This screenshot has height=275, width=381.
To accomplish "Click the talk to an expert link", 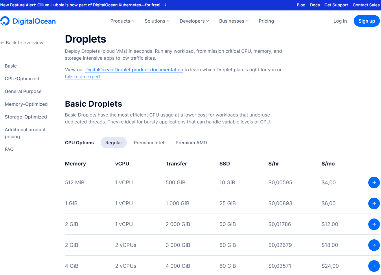I will point(83,77).
